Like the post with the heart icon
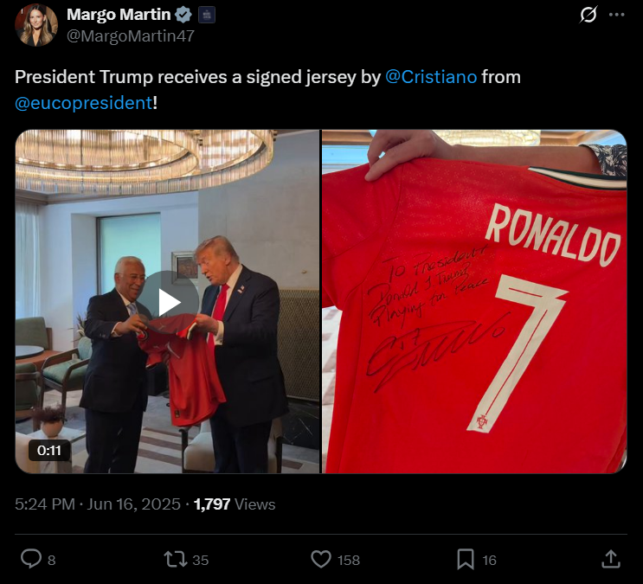Viewport: 643px width, 584px height. coord(321,559)
